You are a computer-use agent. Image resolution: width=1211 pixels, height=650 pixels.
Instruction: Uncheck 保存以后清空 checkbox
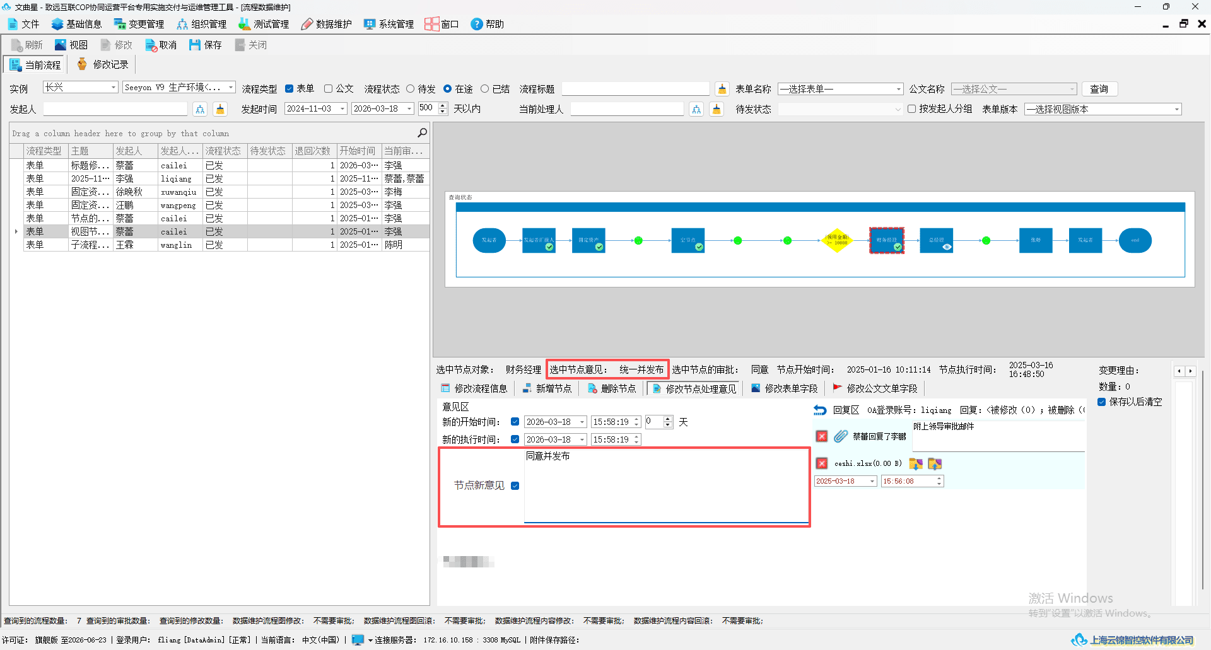[1101, 402]
